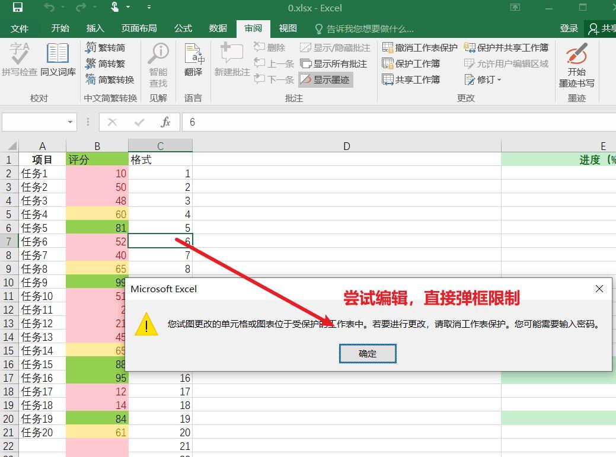This screenshot has height=457, width=616.
Task: Click the formula bar cancel X
Action: click(x=113, y=122)
